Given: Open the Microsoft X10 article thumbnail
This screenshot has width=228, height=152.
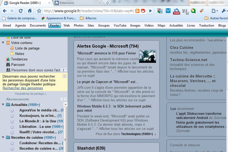Looking at the screenshot, I should [x=147, y=56].
